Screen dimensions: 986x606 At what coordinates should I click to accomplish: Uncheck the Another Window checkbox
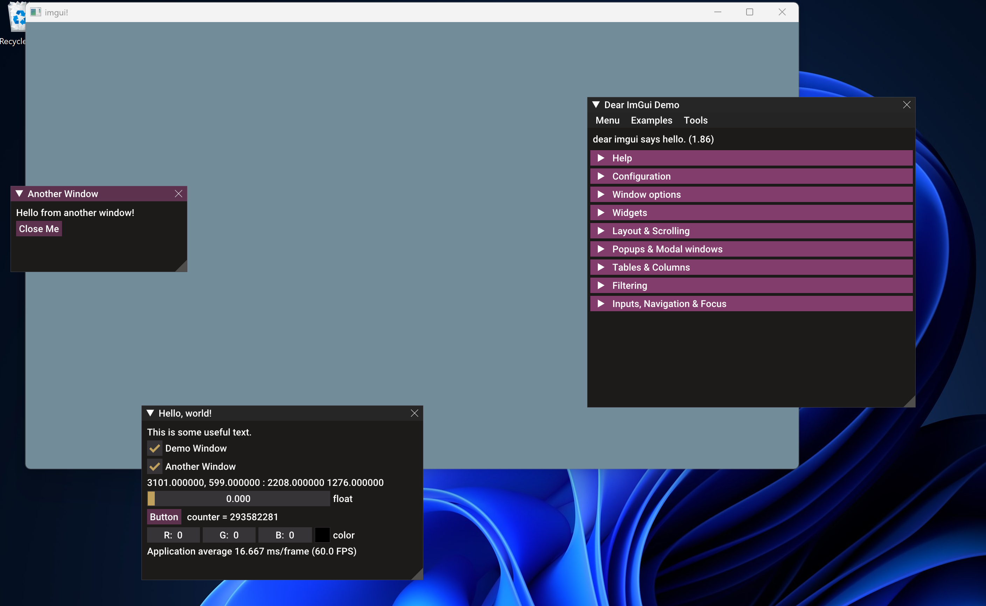pos(154,467)
